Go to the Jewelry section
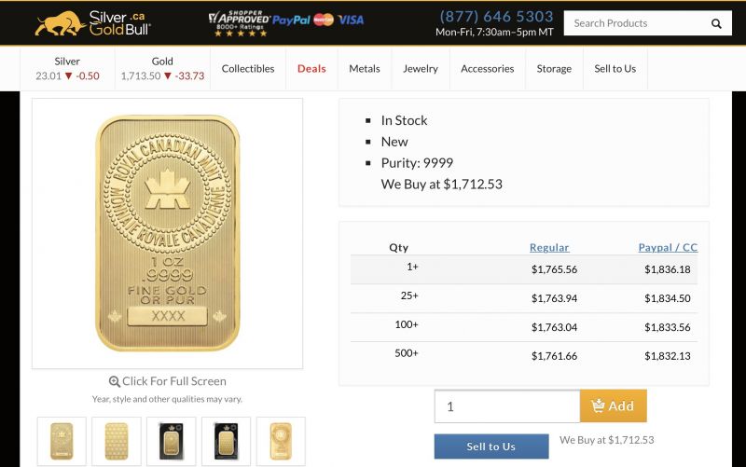 pos(421,68)
